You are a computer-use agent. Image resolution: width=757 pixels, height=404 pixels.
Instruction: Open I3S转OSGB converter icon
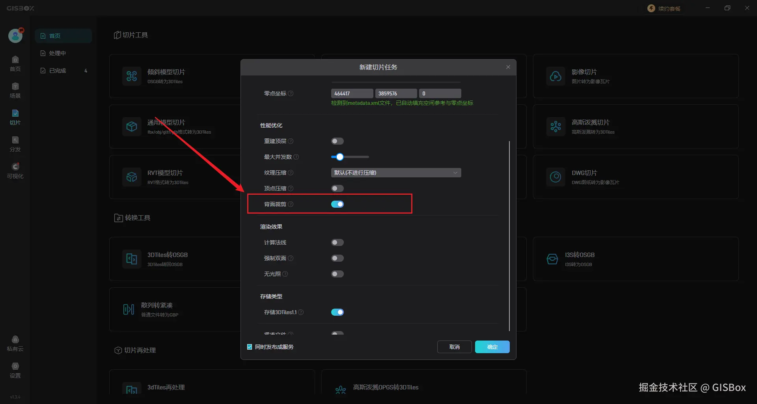click(552, 259)
